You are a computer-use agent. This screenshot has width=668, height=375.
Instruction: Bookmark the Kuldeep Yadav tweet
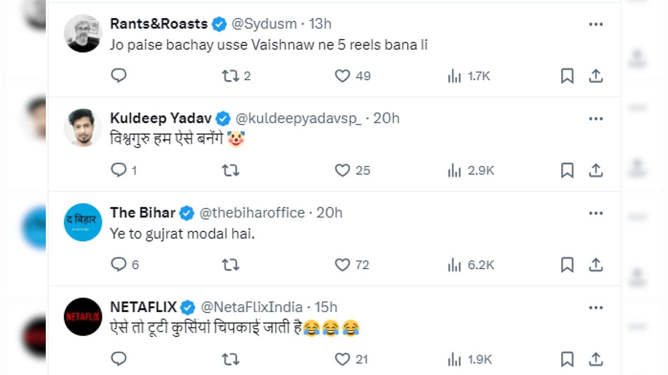567,170
